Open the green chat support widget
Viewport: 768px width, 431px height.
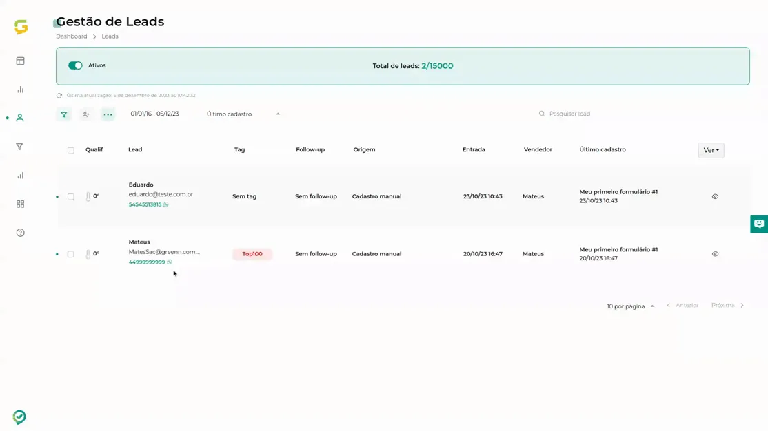(759, 224)
